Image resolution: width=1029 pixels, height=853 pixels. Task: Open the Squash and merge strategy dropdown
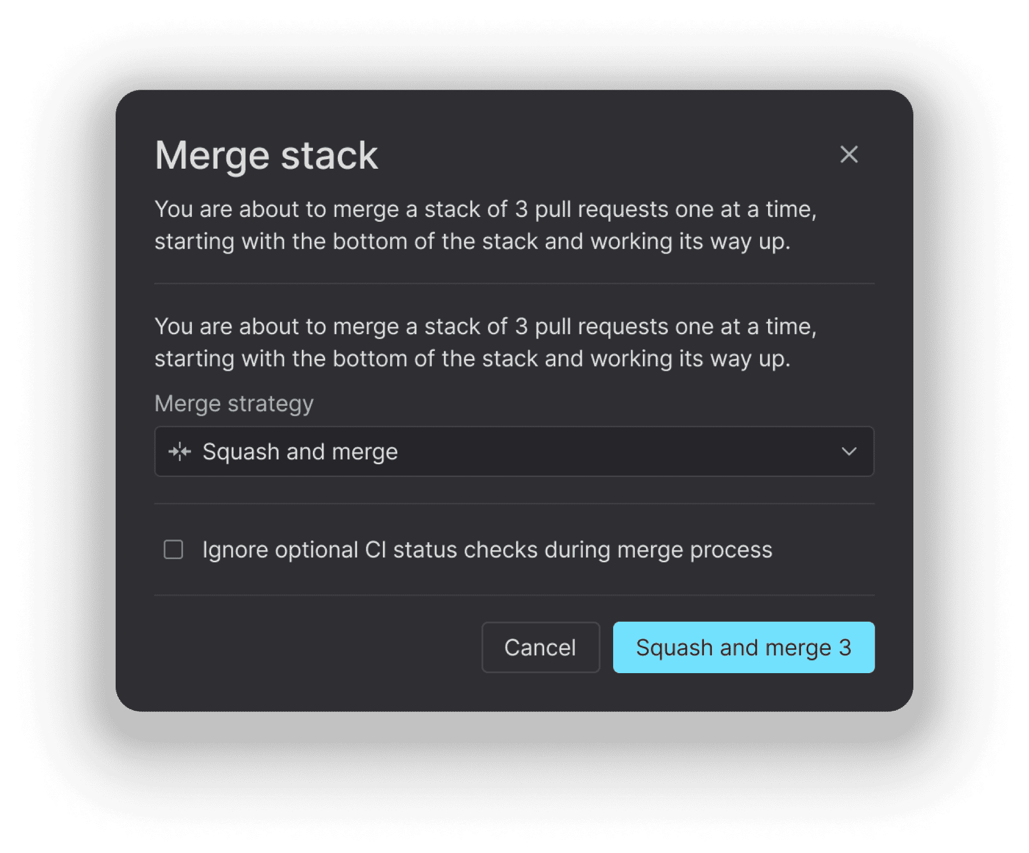pos(514,451)
